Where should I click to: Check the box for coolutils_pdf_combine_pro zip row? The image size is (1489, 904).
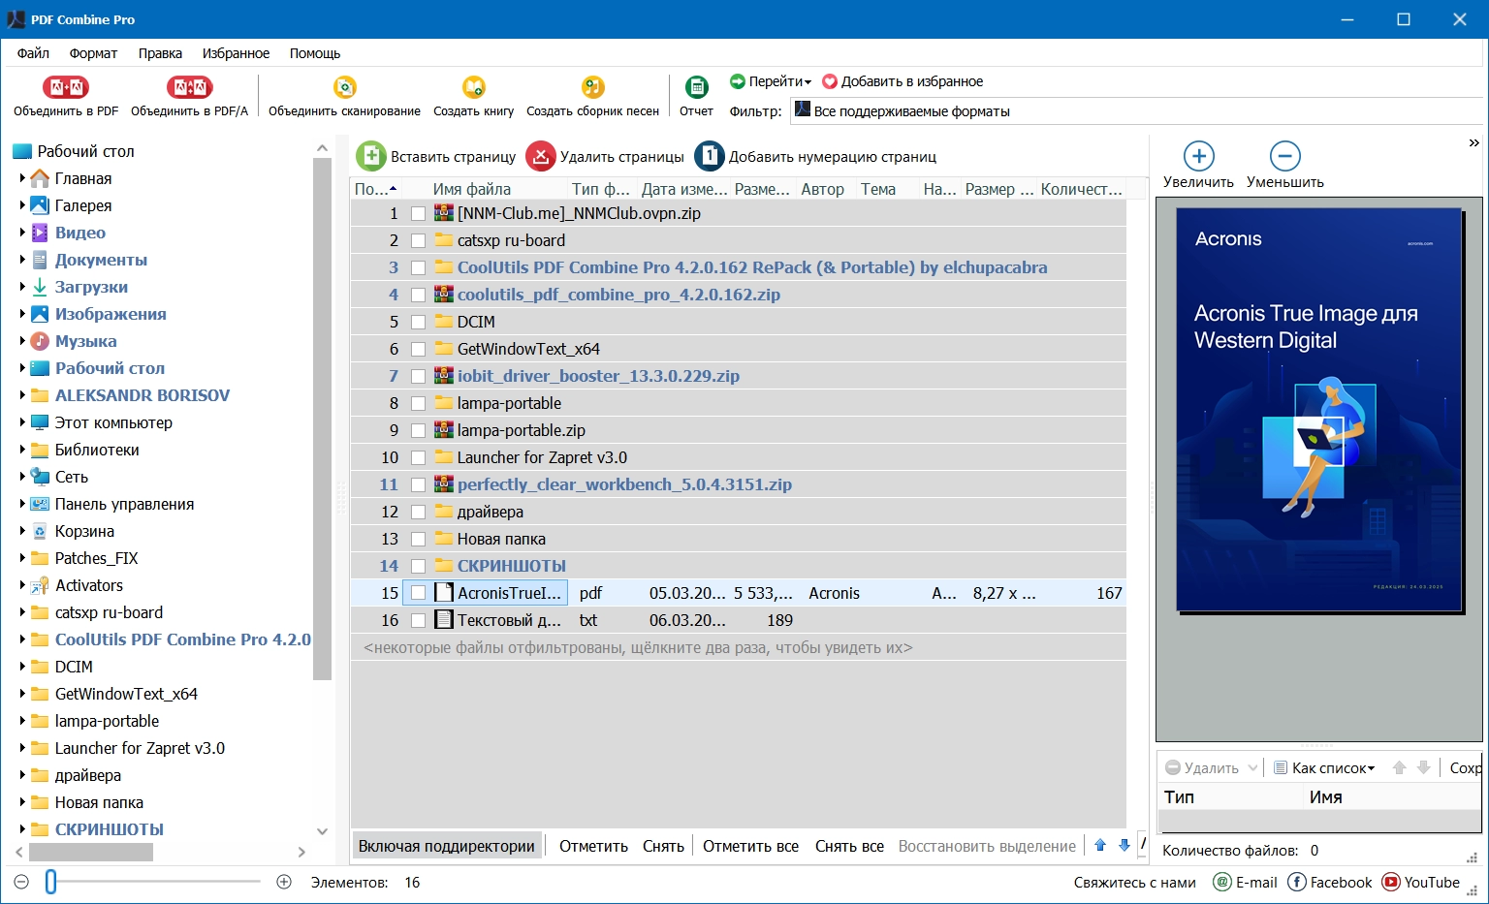[418, 295]
